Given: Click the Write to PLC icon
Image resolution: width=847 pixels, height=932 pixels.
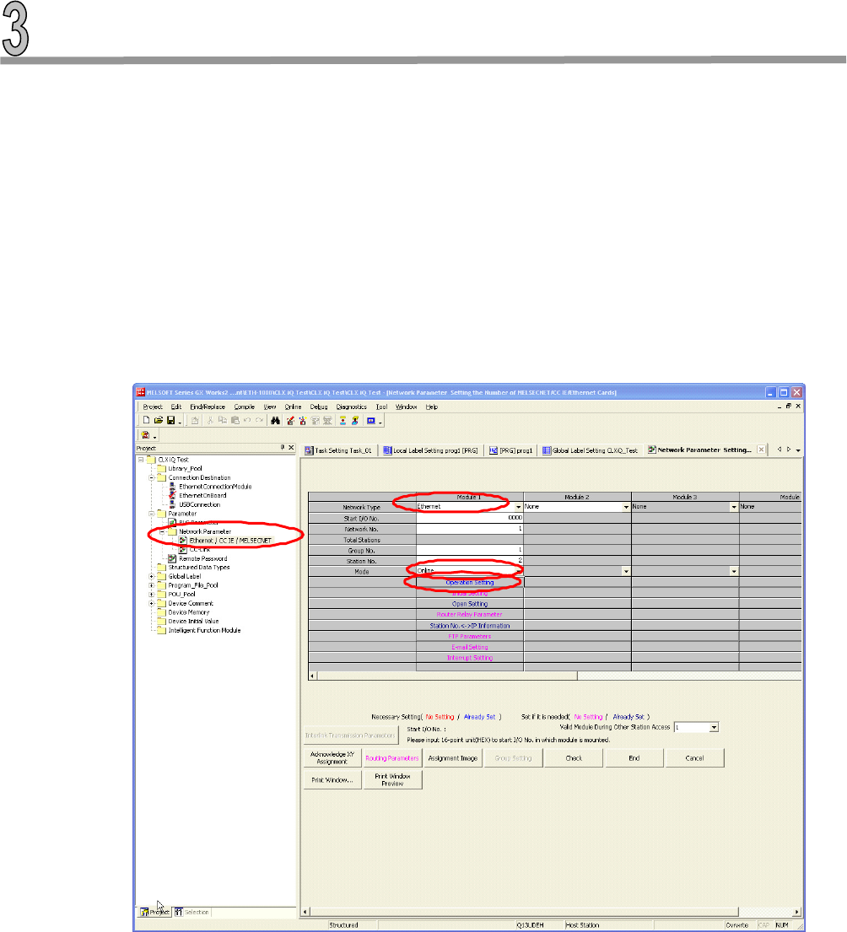Looking at the screenshot, I should pyautogui.click(x=291, y=421).
